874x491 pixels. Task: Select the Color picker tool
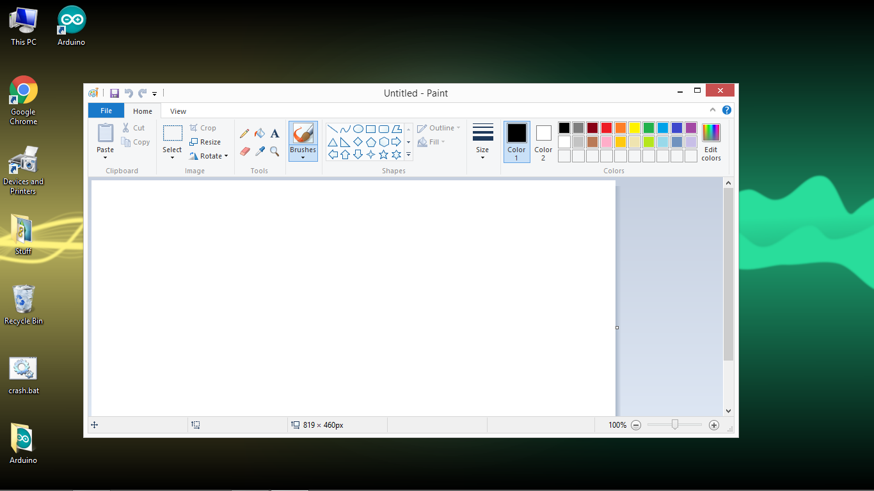click(x=260, y=152)
